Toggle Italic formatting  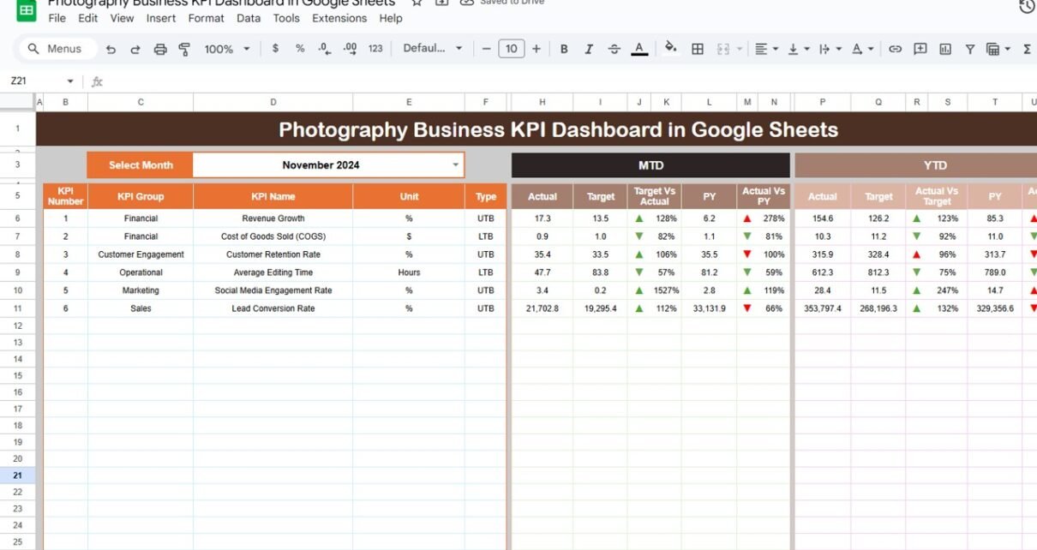[589, 49]
